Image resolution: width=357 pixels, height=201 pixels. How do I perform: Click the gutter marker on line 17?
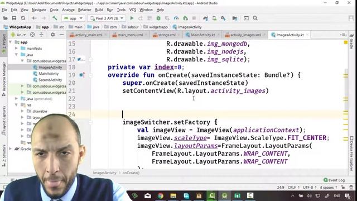click(x=81, y=60)
